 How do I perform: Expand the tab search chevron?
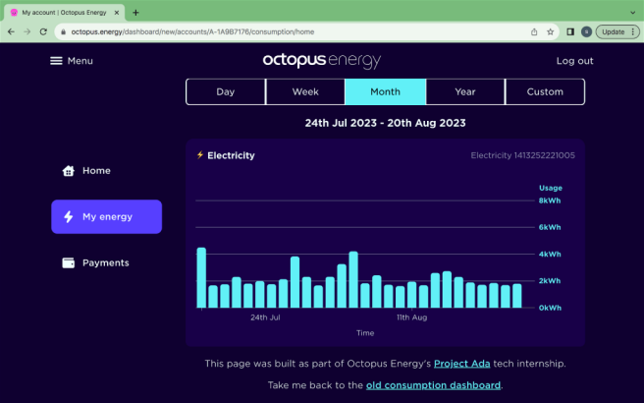[632, 13]
